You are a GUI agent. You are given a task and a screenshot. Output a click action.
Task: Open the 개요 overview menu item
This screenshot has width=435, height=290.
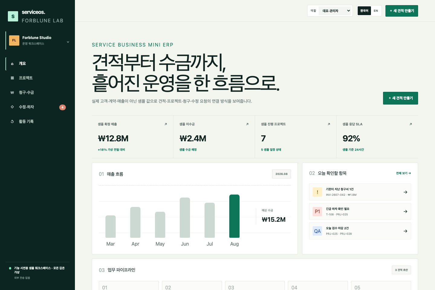pos(37,63)
